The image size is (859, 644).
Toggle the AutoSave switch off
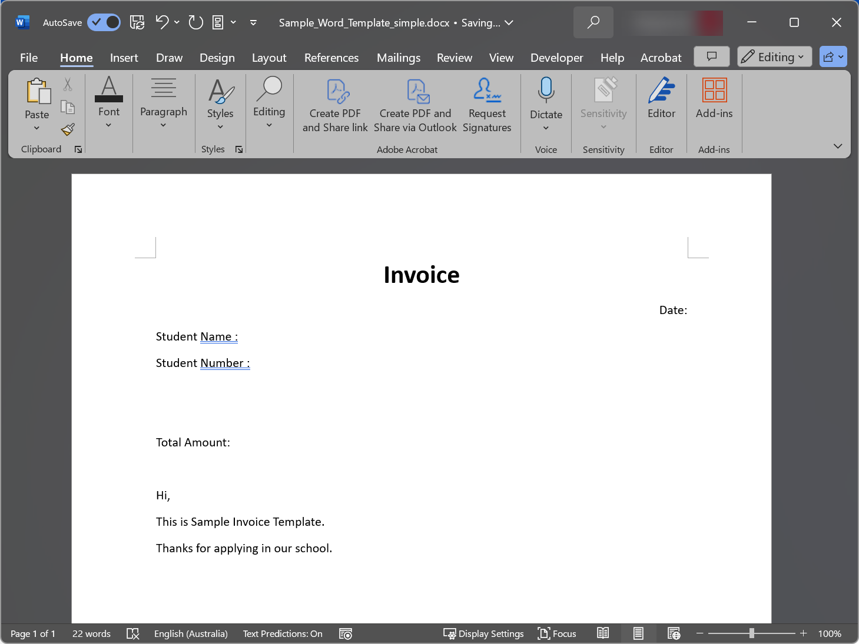click(x=104, y=22)
